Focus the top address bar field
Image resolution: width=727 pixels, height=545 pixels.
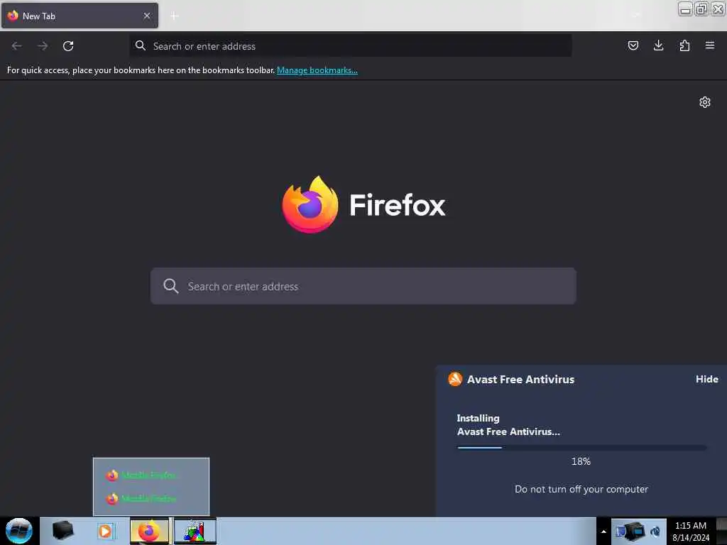pyautogui.click(x=351, y=46)
